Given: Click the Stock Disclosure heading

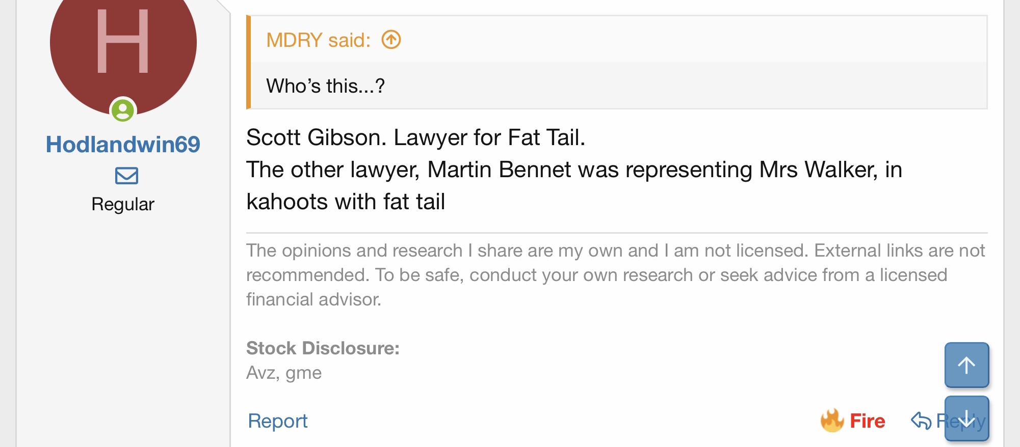Looking at the screenshot, I should point(323,348).
